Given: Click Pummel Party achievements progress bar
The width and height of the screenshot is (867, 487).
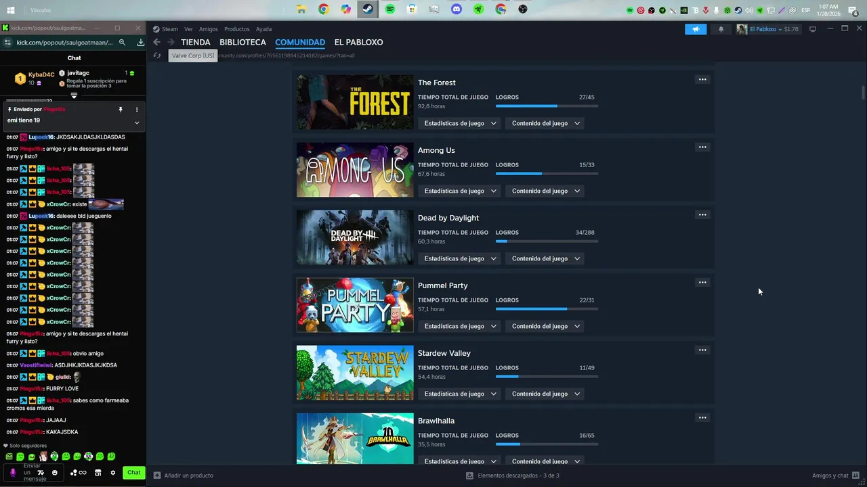Looking at the screenshot, I should pyautogui.click(x=547, y=309).
